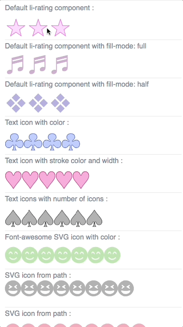Pick the first pink heart
The height and width of the screenshot is (327, 183).
[x=13, y=180]
